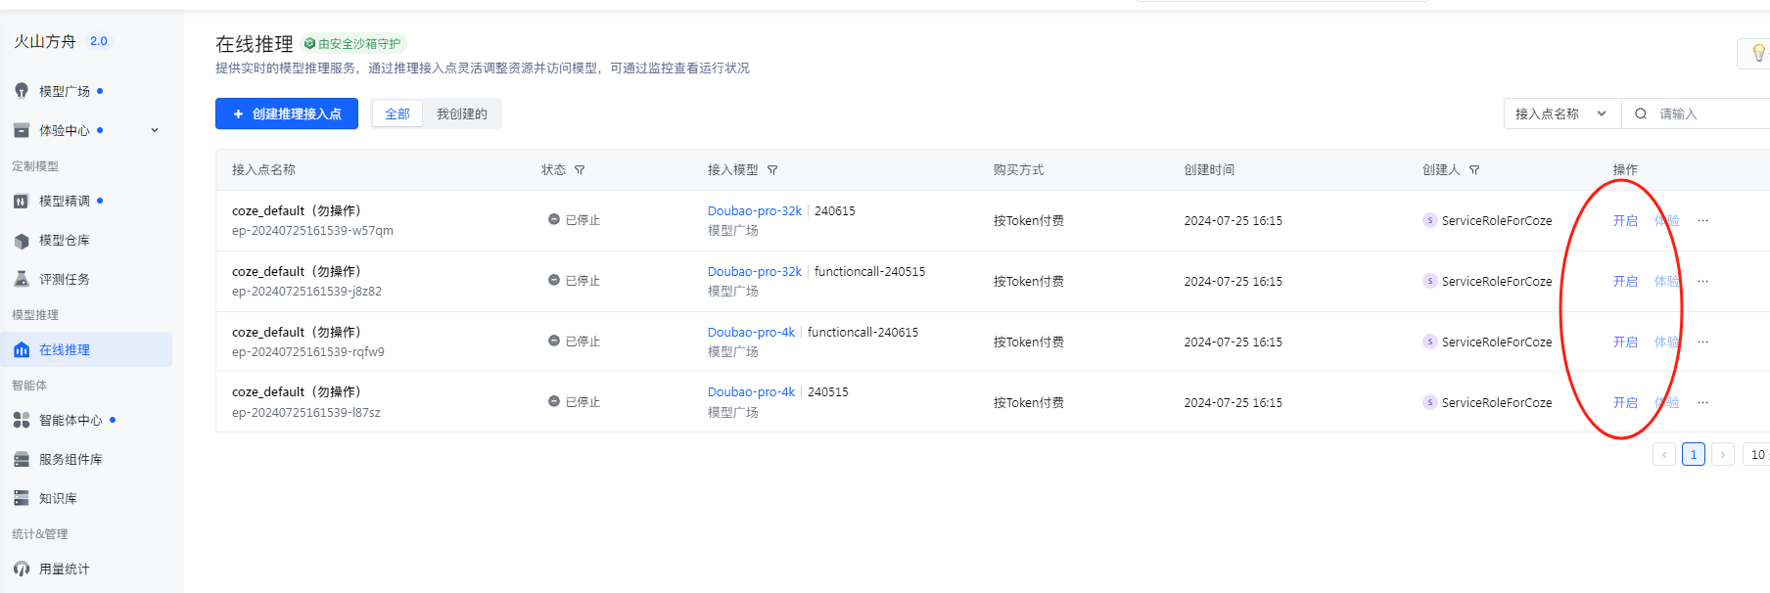Expand the 体验中心 sidebar chevron

(x=155, y=130)
